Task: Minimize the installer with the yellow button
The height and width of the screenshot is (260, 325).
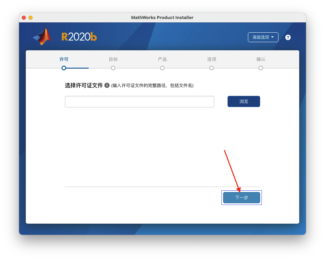Action: pyautogui.click(x=31, y=18)
